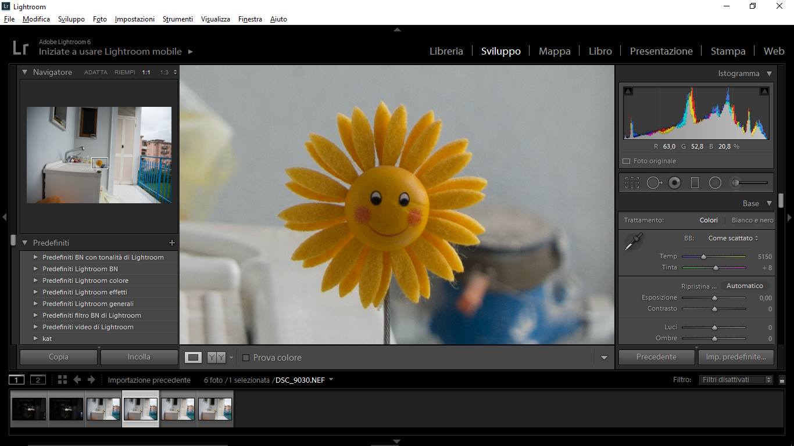Screen dimensions: 794x446
Task: Switch to the Libreria module
Action: pyautogui.click(x=446, y=51)
